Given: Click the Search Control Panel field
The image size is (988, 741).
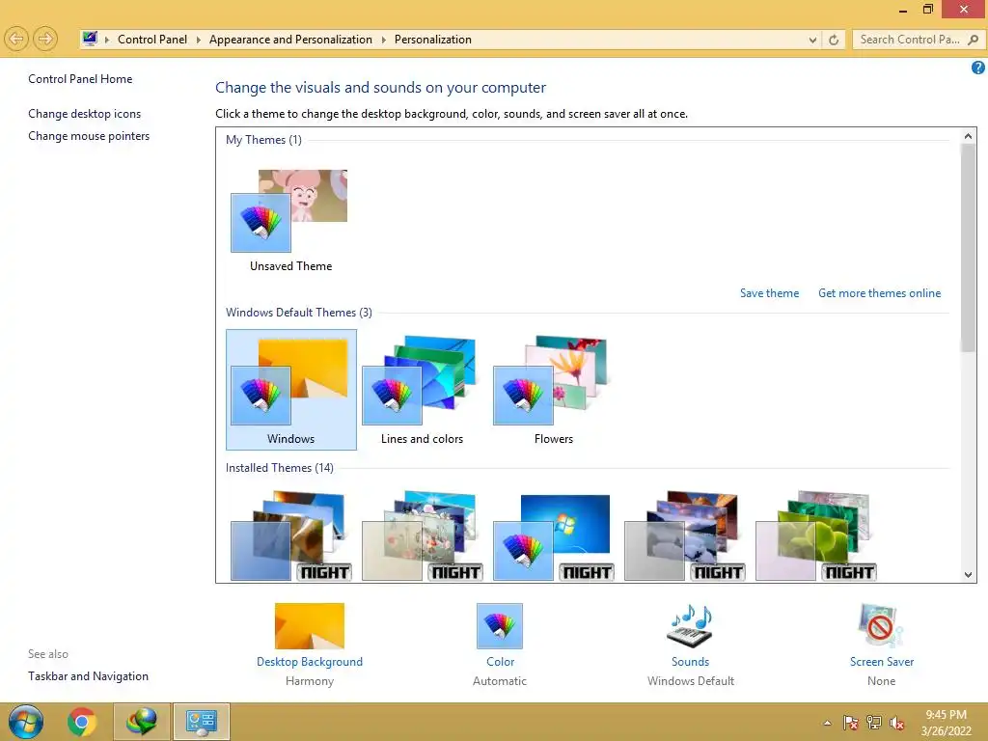Looking at the screenshot, I should point(917,40).
